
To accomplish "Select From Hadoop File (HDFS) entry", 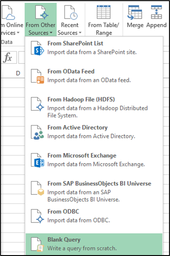I will (x=94, y=107).
